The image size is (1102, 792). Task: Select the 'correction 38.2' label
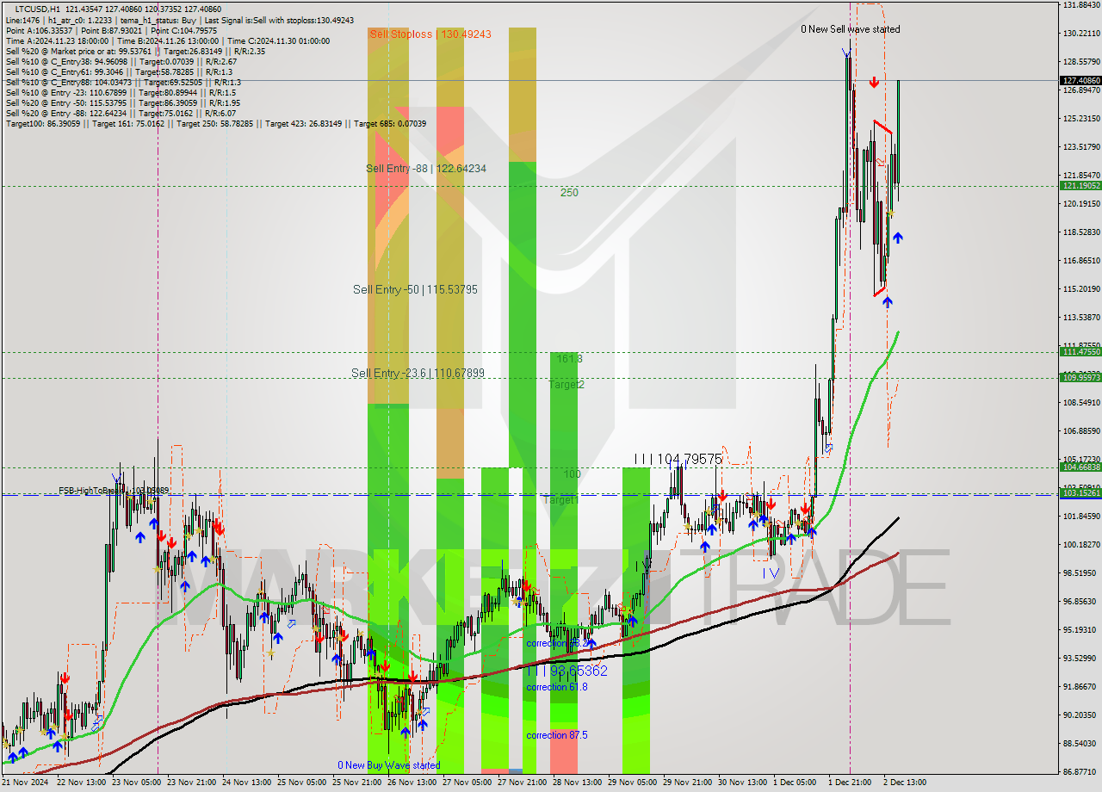pyautogui.click(x=557, y=643)
